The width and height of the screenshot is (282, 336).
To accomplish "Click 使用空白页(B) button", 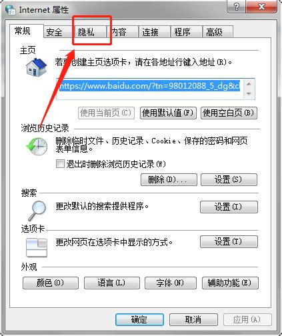I will click(x=229, y=113).
